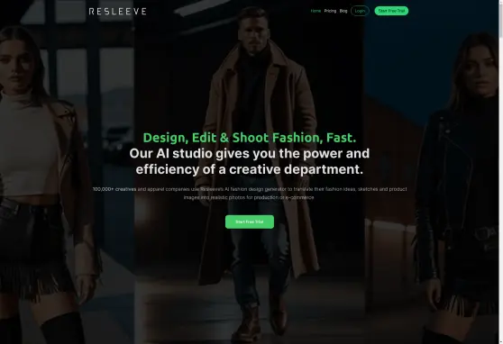Open the Blog nav link
503x344 pixels.
click(x=343, y=11)
